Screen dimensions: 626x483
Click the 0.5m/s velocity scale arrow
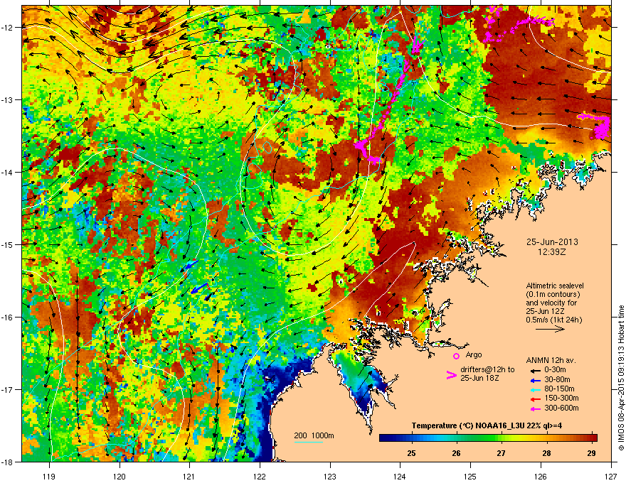pyautogui.click(x=550, y=329)
